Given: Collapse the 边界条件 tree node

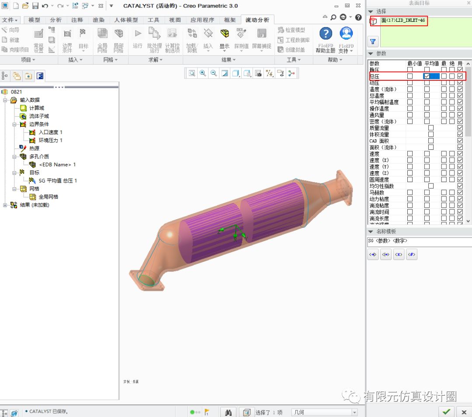Looking at the screenshot, I should tap(14, 124).
